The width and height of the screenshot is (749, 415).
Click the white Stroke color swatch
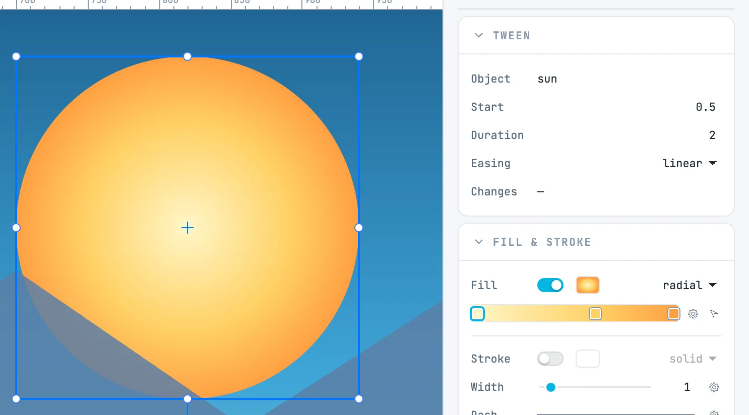coord(588,359)
